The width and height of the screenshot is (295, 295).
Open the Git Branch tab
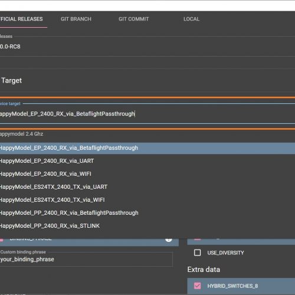pos(76,19)
